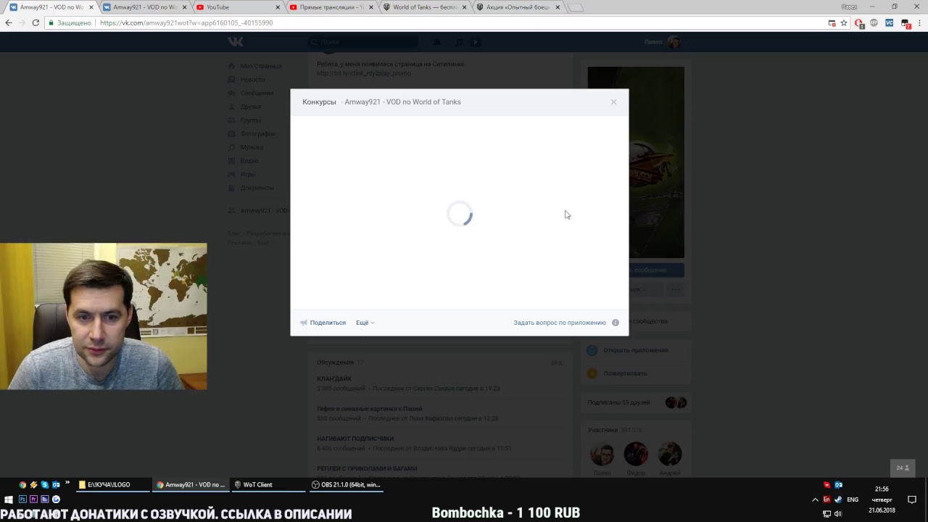928x522 pixels.
Task: Show hidden system tray icons
Action: tap(815, 500)
